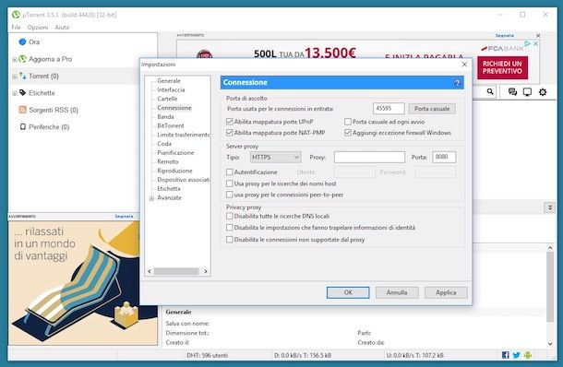Viewport: 563px width, 367px height.
Task: Click the Etichette tag icon
Action: [x=23, y=93]
